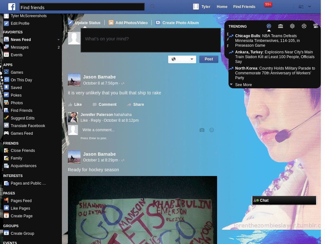This screenshot has width=325, height=244.
Task: Click the Events calendar icon
Action: (x=6, y=55)
